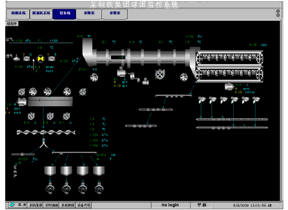This screenshot has height=210, width=288.
Task: Click the small gray label under the tabs
Action: (x=12, y=24)
